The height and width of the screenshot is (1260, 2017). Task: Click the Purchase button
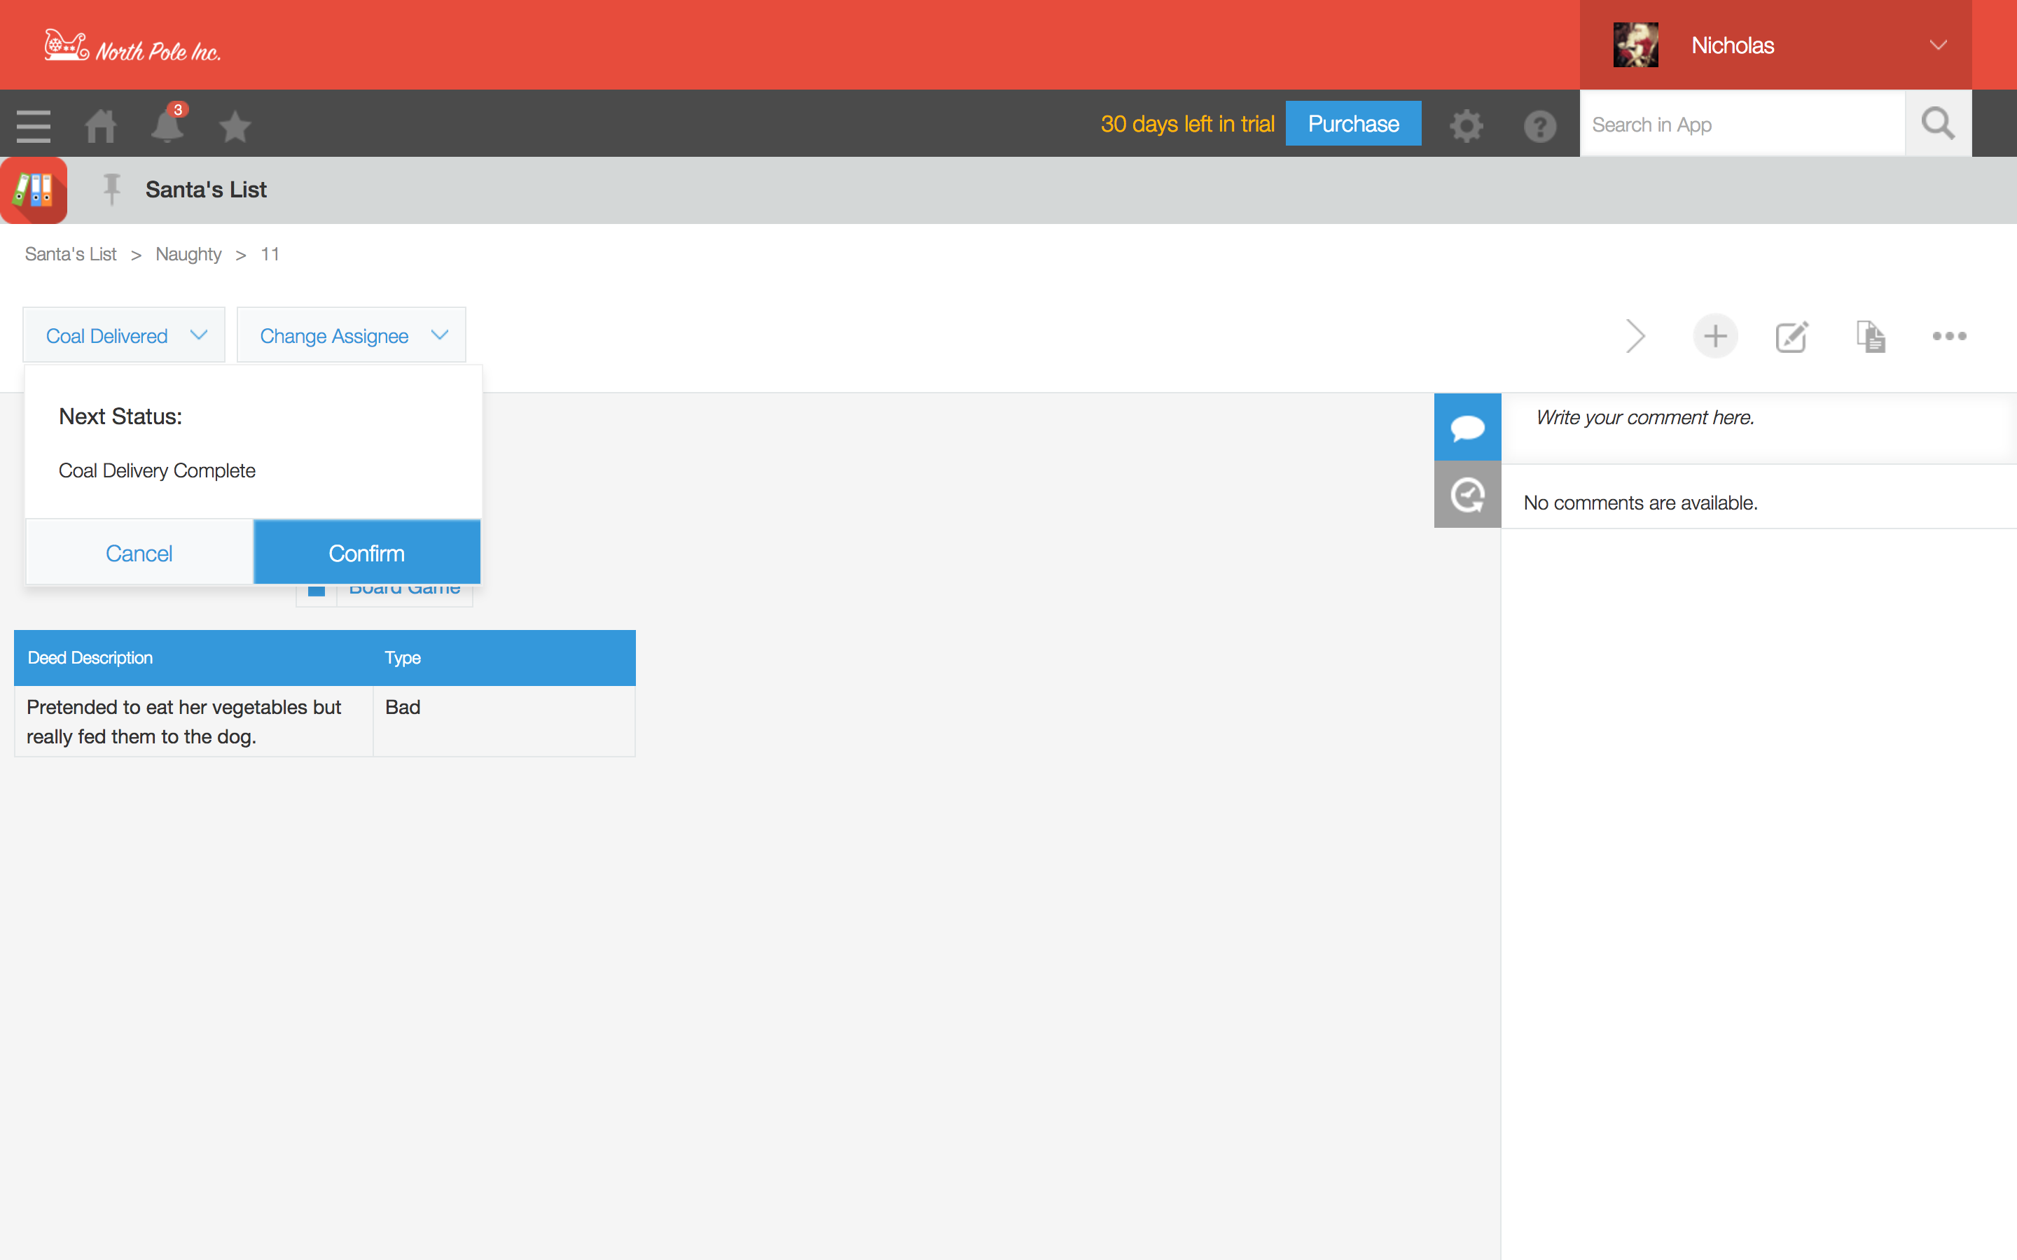(x=1353, y=123)
